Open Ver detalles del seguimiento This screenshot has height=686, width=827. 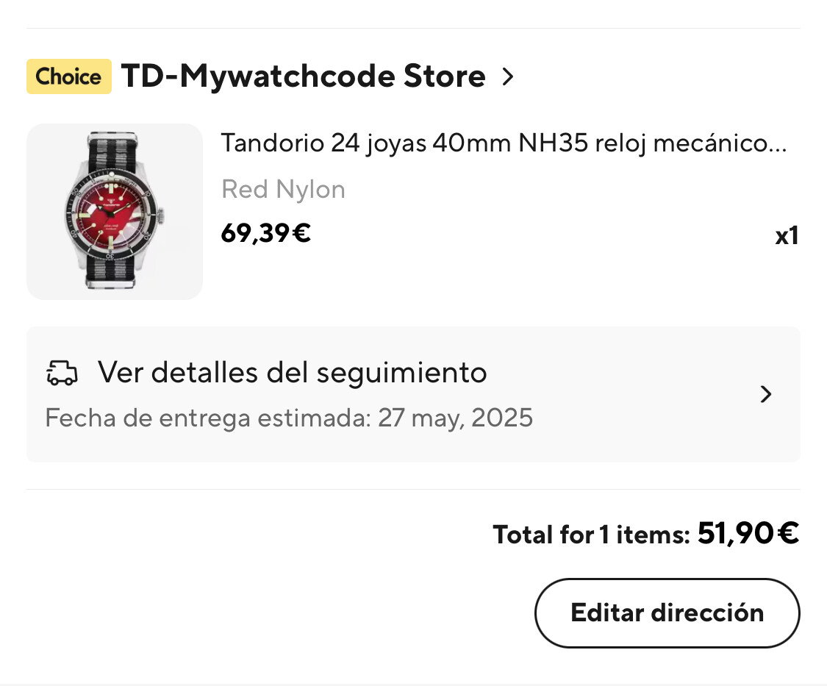pos(292,373)
